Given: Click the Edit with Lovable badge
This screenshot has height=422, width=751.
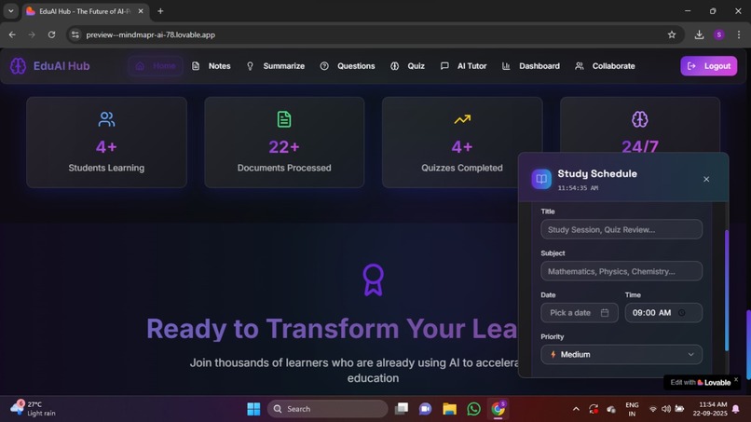Looking at the screenshot, I should [x=701, y=382].
